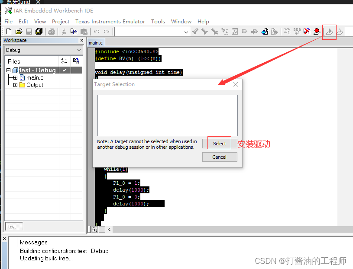This screenshot has width=353, height=269.
Task: Click 'Updating build tree...' message line
Action: (46, 259)
